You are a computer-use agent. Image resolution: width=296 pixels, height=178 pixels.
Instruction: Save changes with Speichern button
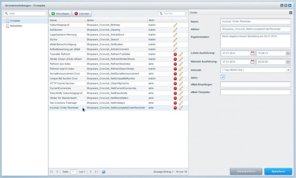pyautogui.click(x=278, y=172)
